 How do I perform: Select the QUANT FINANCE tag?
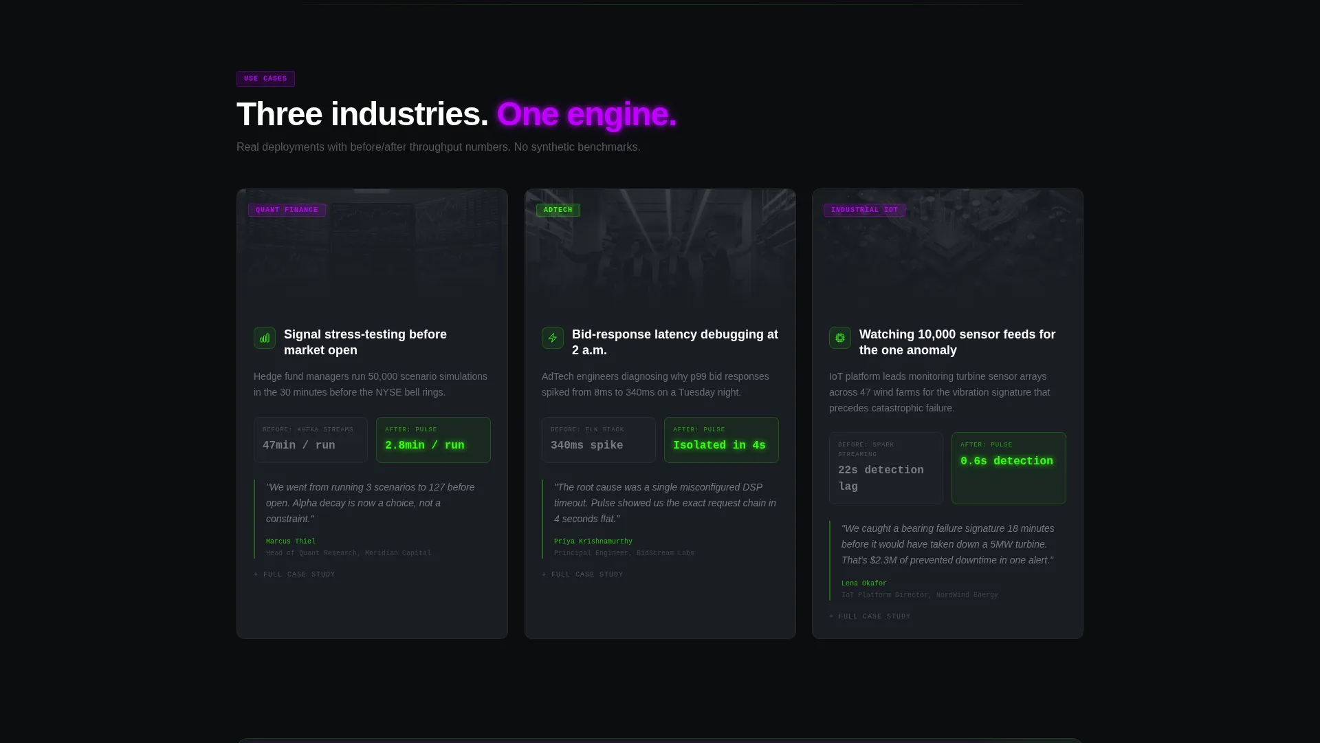pyautogui.click(x=287, y=210)
